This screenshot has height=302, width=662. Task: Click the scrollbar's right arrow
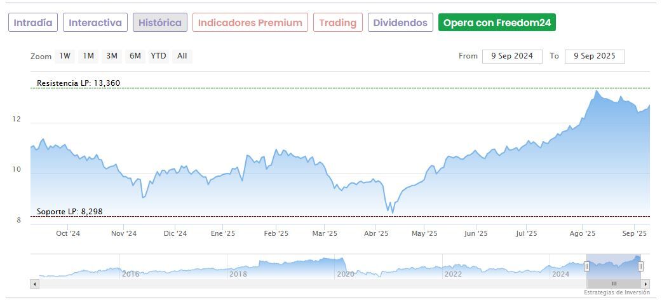click(x=645, y=284)
